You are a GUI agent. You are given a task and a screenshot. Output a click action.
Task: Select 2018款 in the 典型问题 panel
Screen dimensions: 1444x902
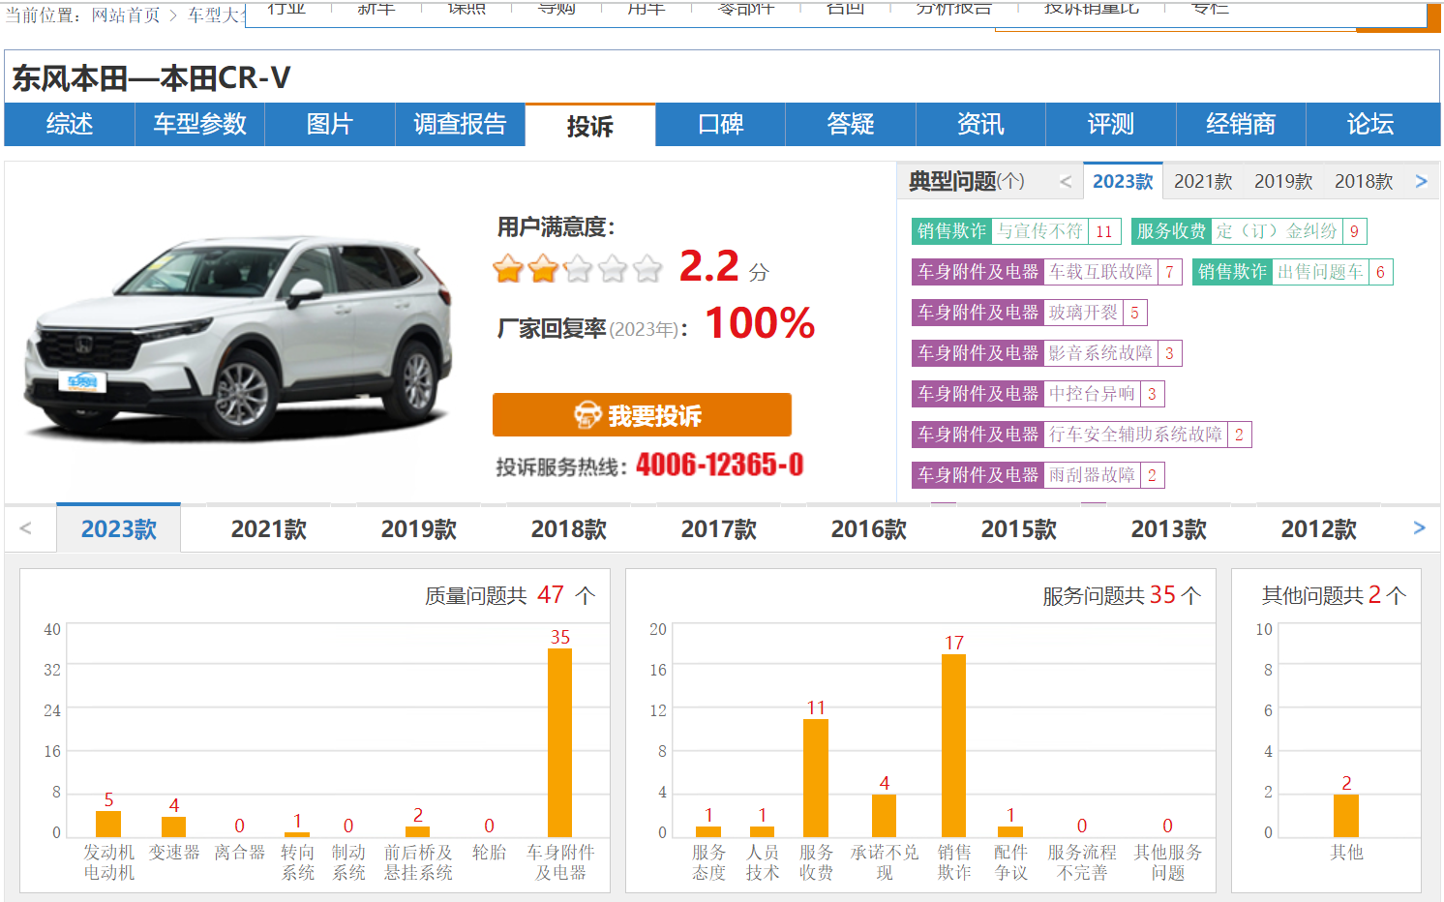pos(1364,181)
